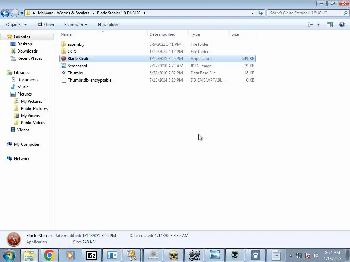Select 'Malware - Worms & Stealers' breadcrumb

(63, 13)
